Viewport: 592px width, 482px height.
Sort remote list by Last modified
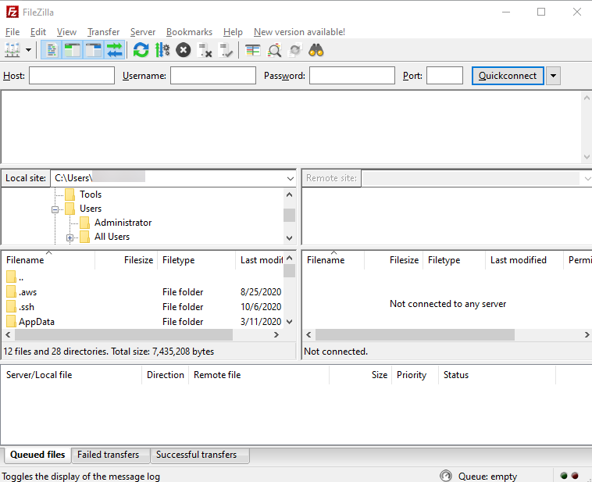pyautogui.click(x=524, y=260)
